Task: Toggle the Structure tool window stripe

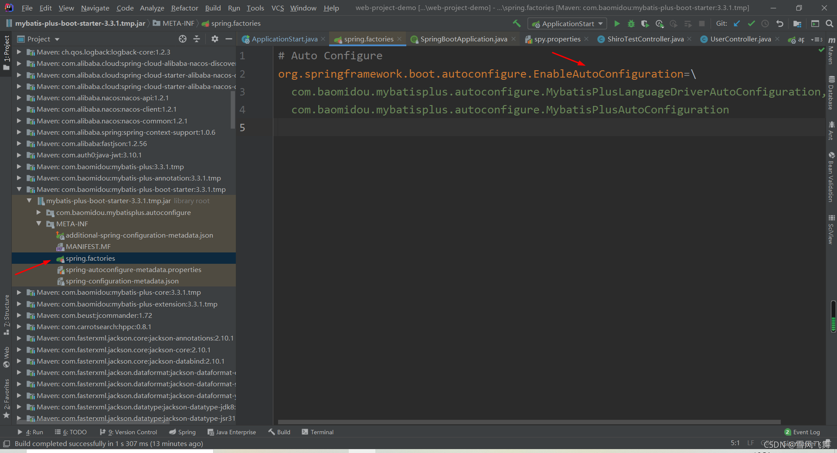Action: pyautogui.click(x=7, y=315)
